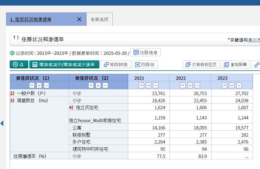The height and width of the screenshot is (169, 260).
Task: Click the 按住房状况 (1) header text
Action: tap(33, 78)
